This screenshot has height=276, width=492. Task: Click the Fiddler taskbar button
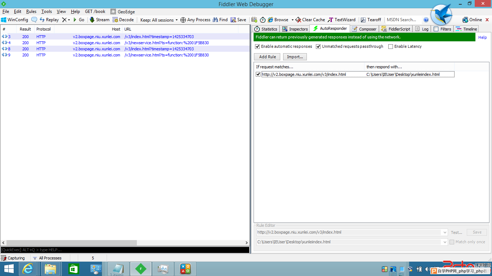pos(141,269)
